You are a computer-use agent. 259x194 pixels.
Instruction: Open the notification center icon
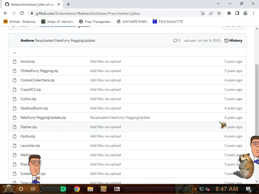248,189
